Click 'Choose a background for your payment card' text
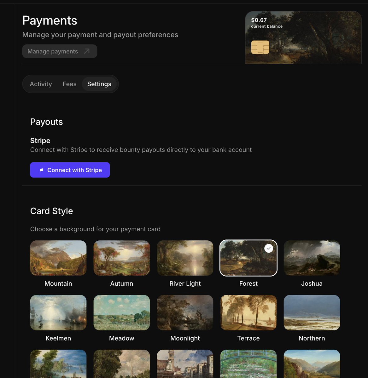Viewport: 368px width, 378px height. pyautogui.click(x=95, y=229)
